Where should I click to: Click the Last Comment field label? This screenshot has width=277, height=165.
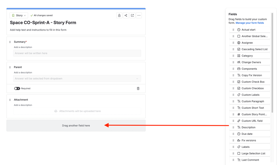tap(250, 160)
